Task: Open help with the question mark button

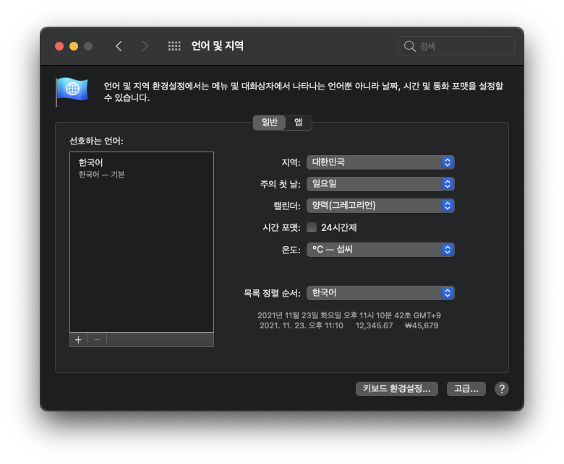Action: point(501,389)
